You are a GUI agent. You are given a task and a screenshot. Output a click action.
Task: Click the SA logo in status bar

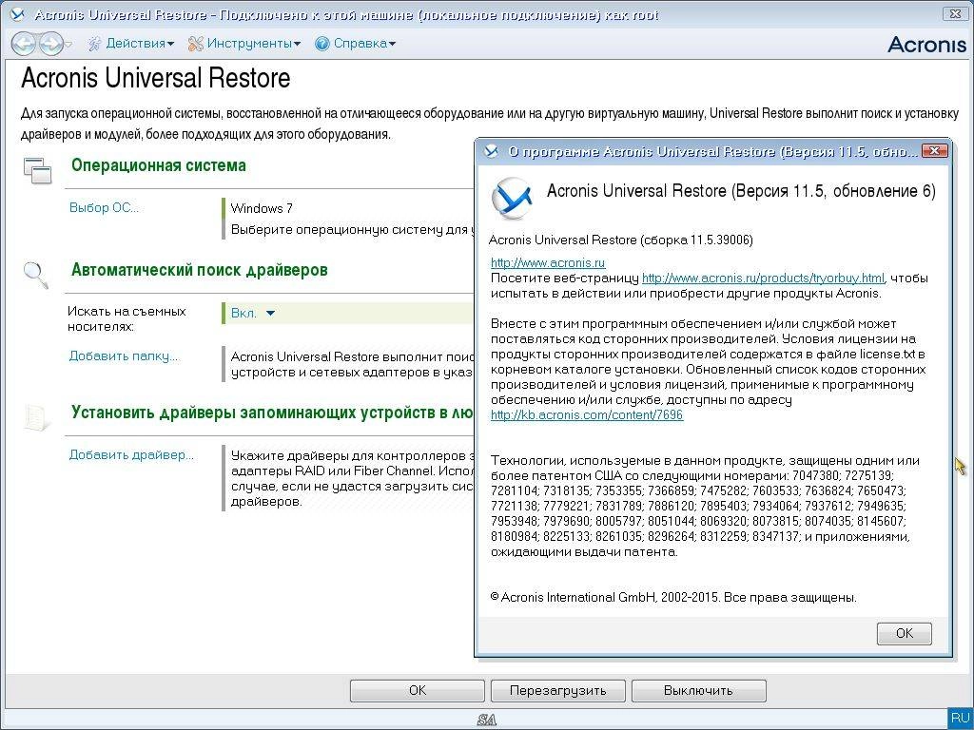tap(487, 720)
